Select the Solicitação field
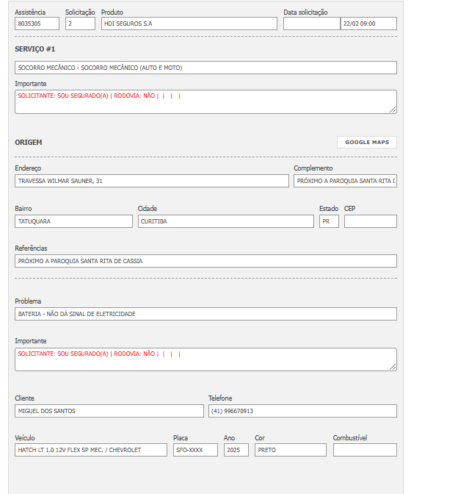The width and height of the screenshot is (469, 494). click(x=80, y=24)
